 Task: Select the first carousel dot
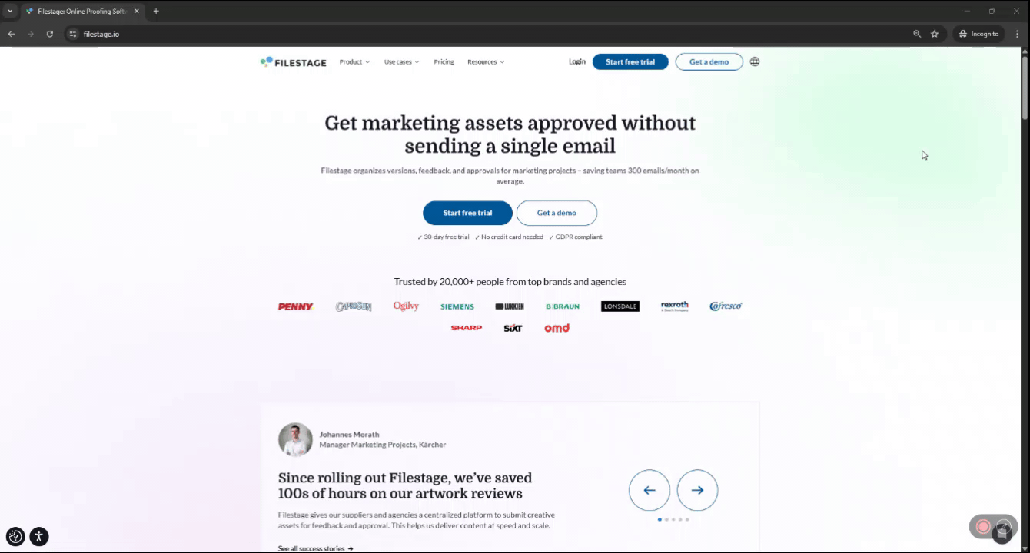coord(660,520)
